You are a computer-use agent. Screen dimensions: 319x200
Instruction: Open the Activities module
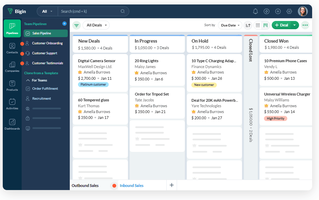click(x=12, y=104)
